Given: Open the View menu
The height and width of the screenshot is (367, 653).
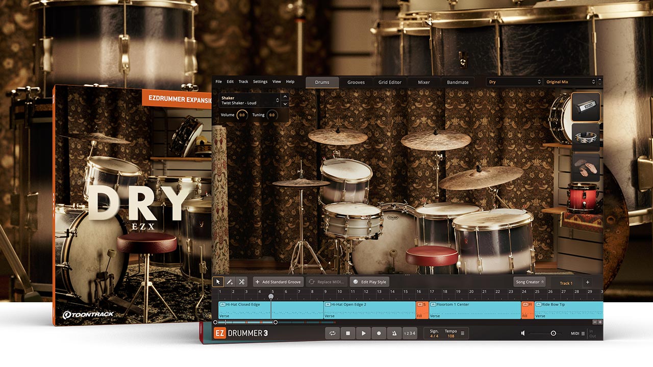Looking at the screenshot, I should tap(277, 82).
